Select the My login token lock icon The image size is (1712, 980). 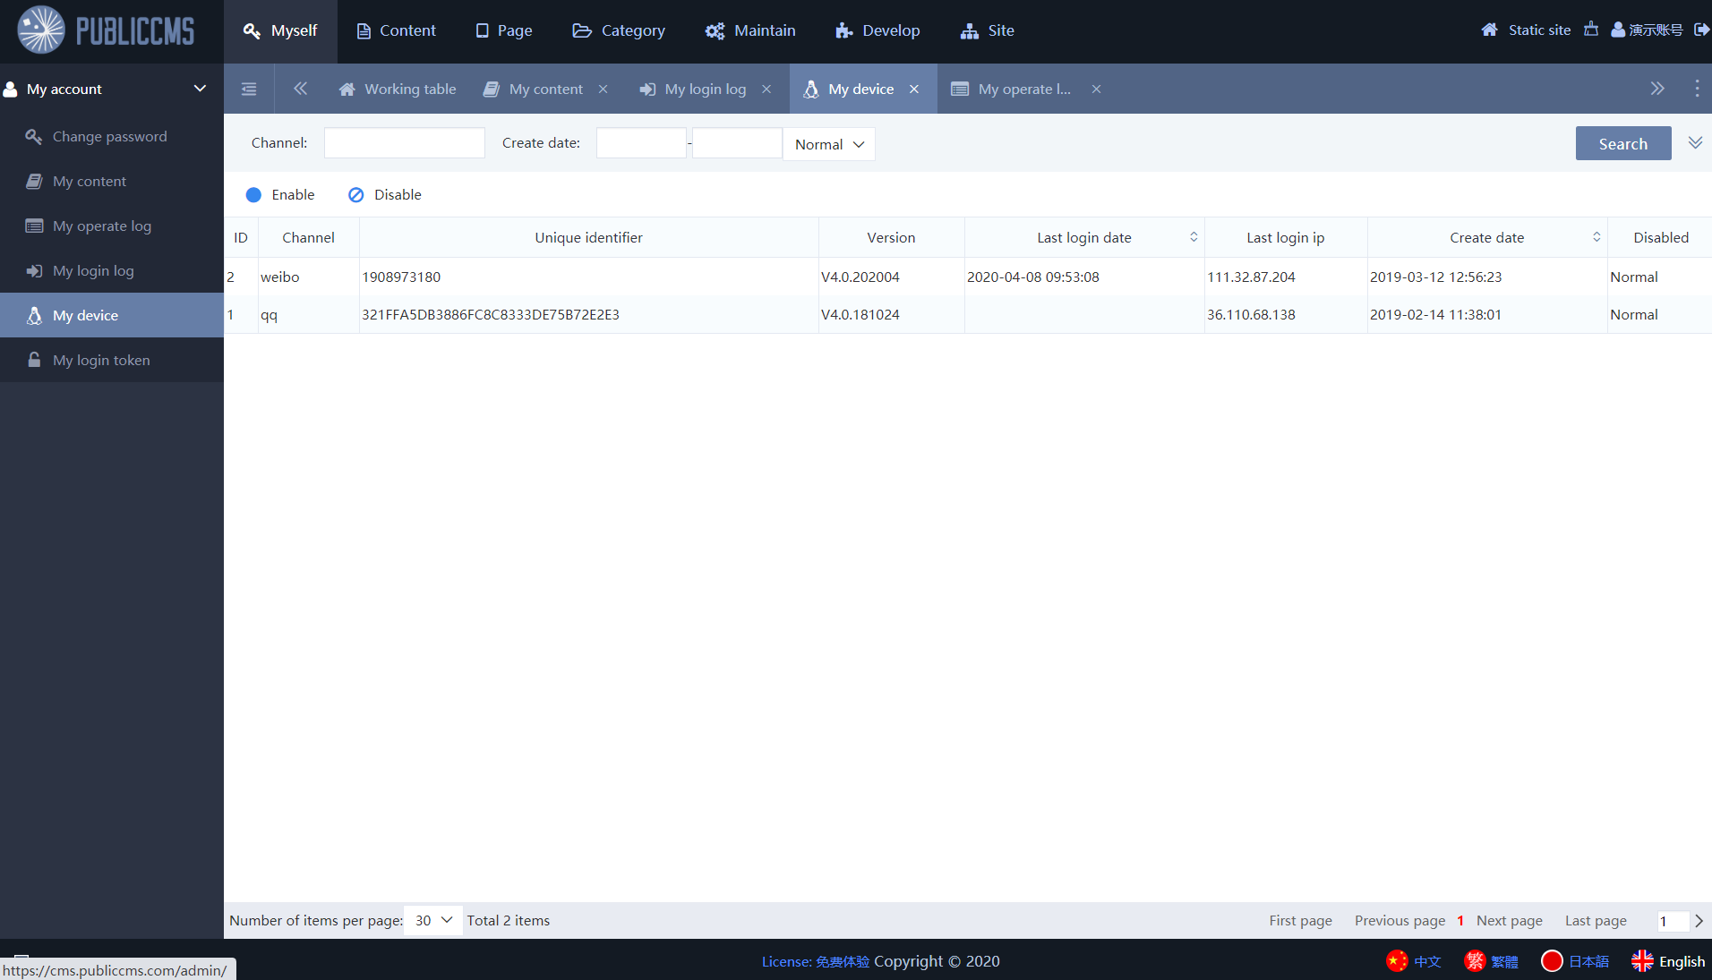[x=34, y=360]
